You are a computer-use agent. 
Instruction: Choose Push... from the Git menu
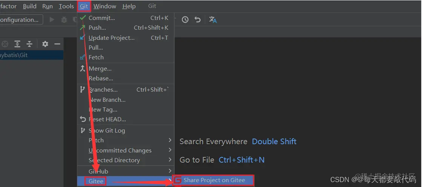point(126,27)
